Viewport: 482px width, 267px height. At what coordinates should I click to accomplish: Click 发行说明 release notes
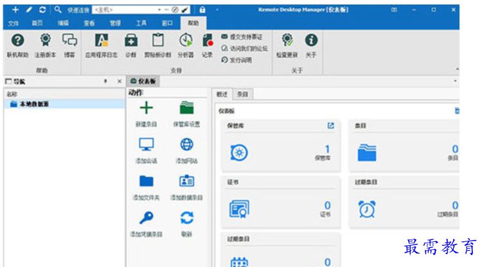(x=237, y=60)
